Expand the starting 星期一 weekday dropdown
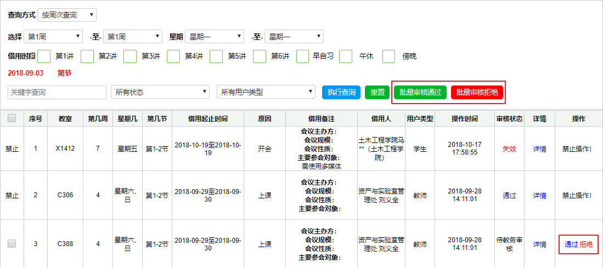Screen dimensions: 603x268 [214, 37]
